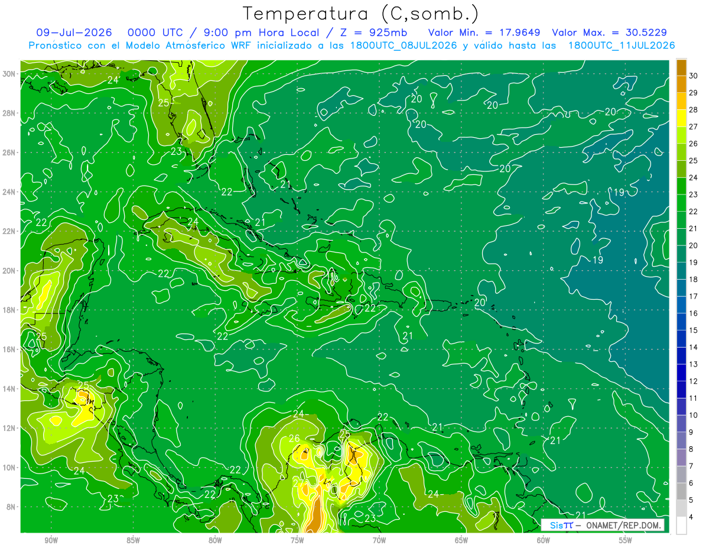Click the orange color scale band between 29 and 30

tap(681, 85)
